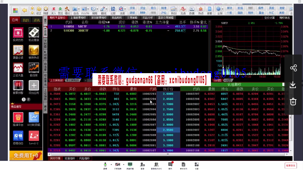The width and height of the screenshot is (303, 170).
Task: Switch to the 我的 sidebar tab
Action: click(26, 20)
